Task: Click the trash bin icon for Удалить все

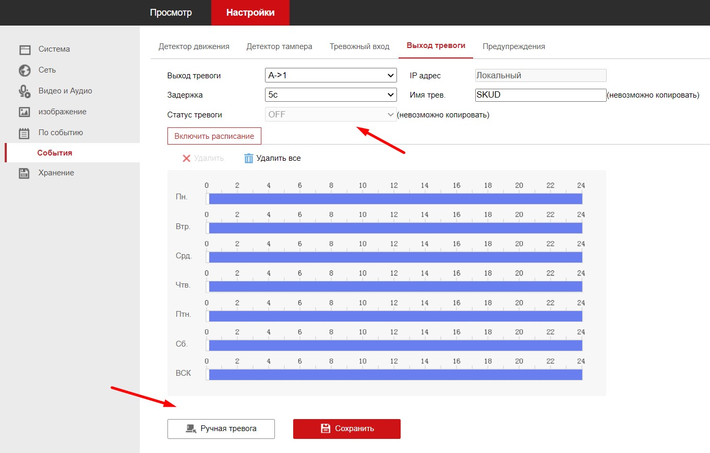Action: pos(249,158)
